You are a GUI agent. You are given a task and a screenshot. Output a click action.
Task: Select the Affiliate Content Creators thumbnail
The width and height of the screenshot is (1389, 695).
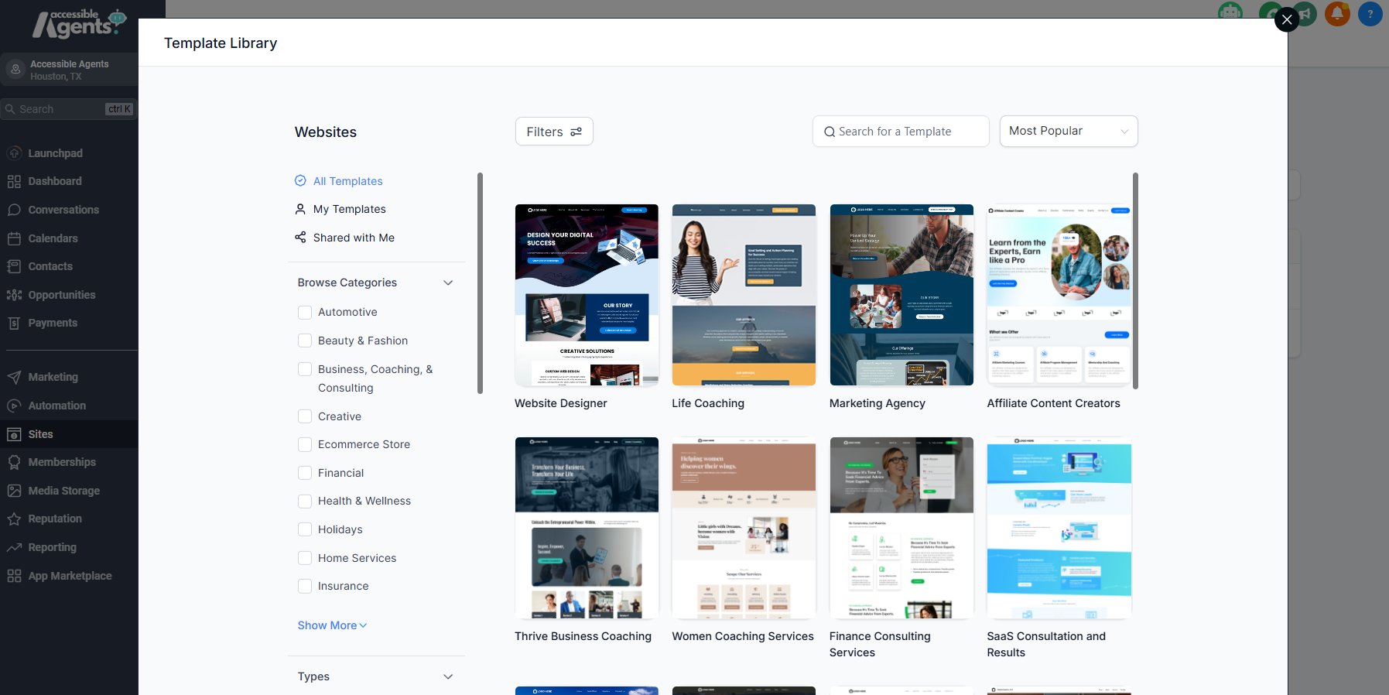coord(1059,295)
